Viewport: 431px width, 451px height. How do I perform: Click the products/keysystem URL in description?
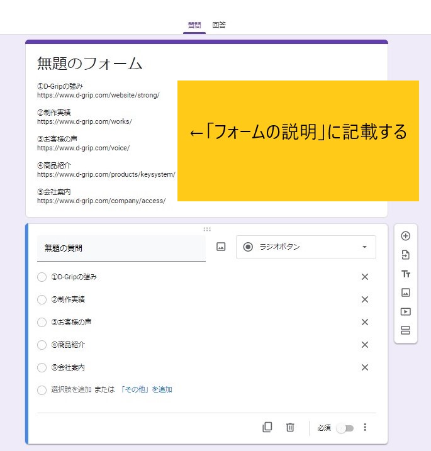(x=106, y=175)
